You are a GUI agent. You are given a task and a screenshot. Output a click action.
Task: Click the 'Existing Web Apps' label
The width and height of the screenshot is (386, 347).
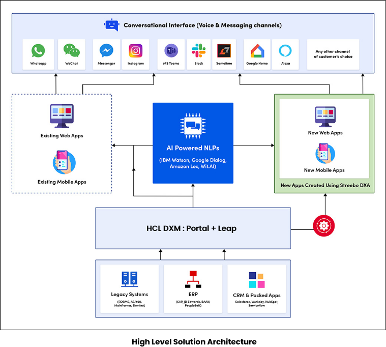point(62,136)
